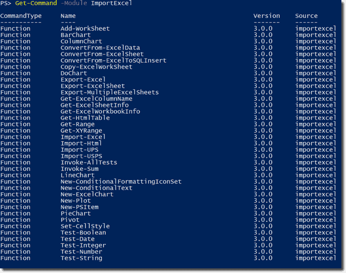Click the Test-Number function name
The height and width of the screenshot is (273, 346).
point(81,252)
